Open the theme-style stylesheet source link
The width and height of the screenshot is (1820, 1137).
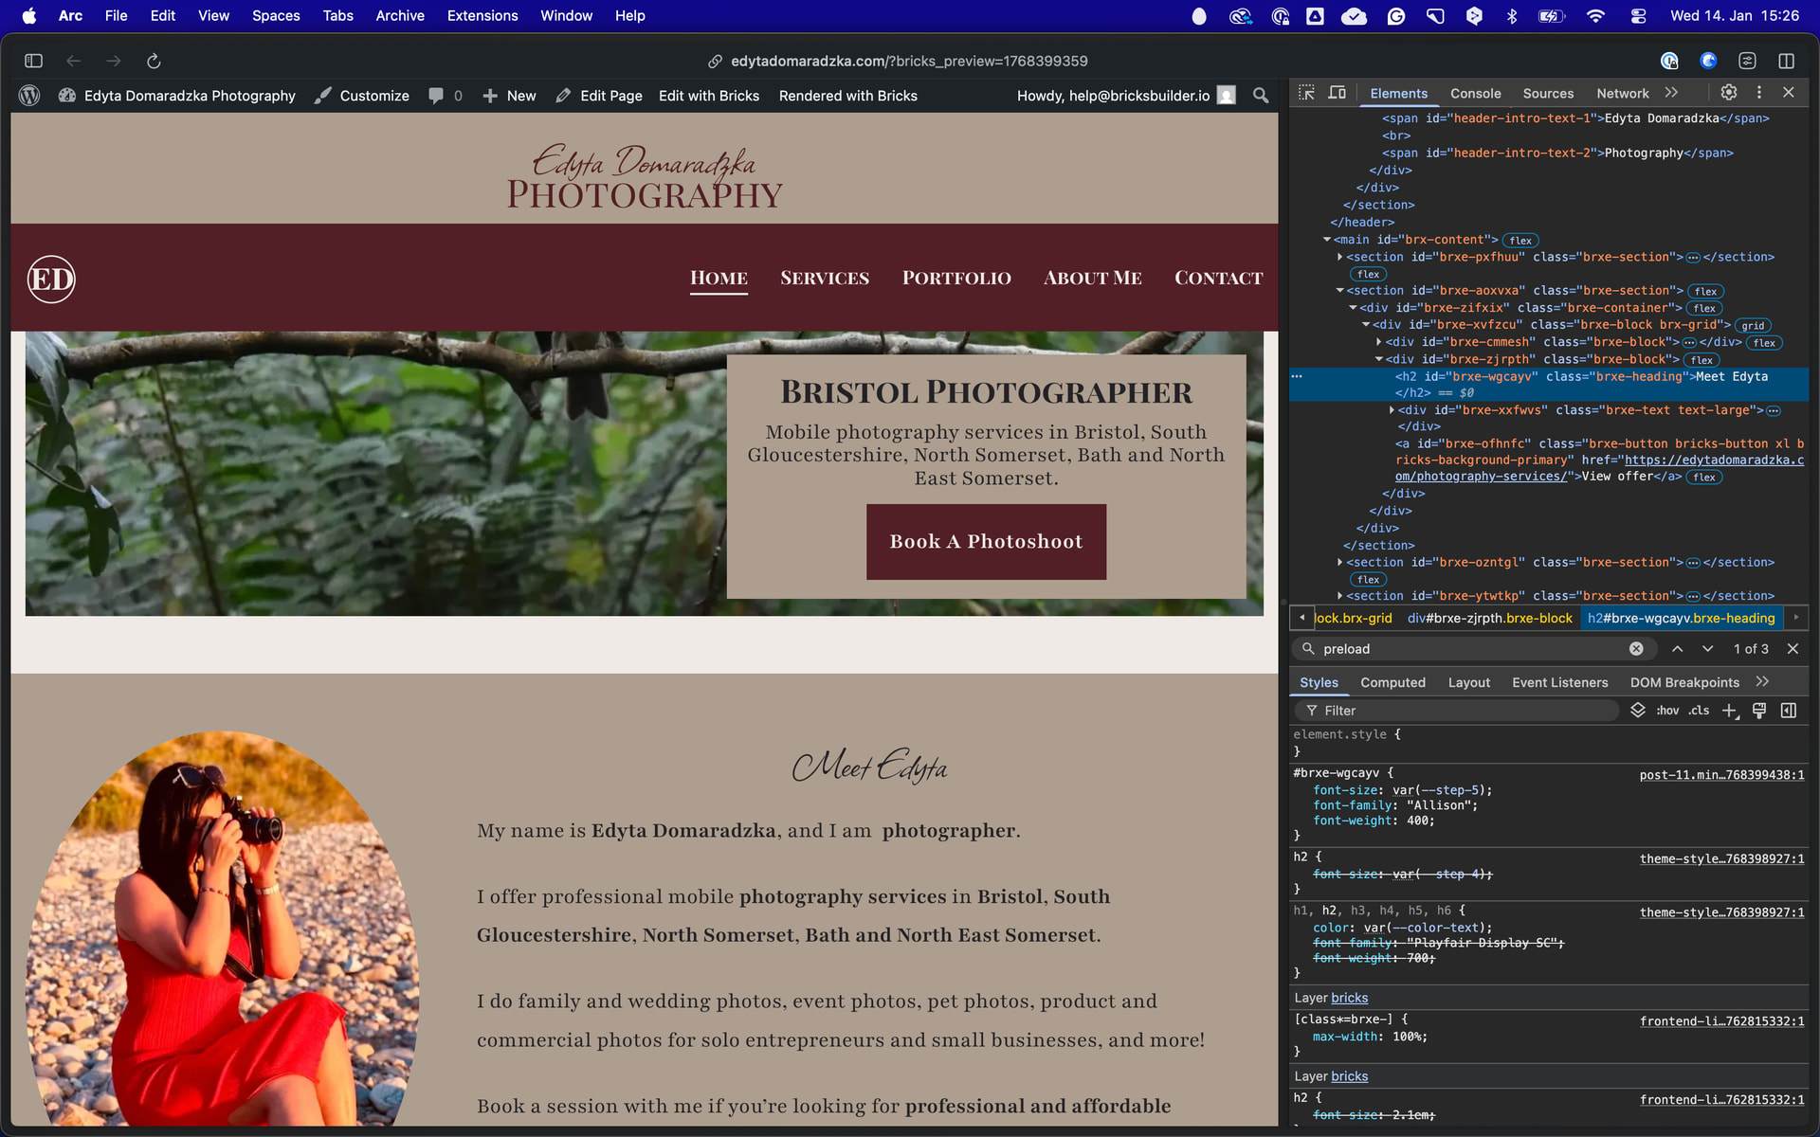click(1721, 858)
